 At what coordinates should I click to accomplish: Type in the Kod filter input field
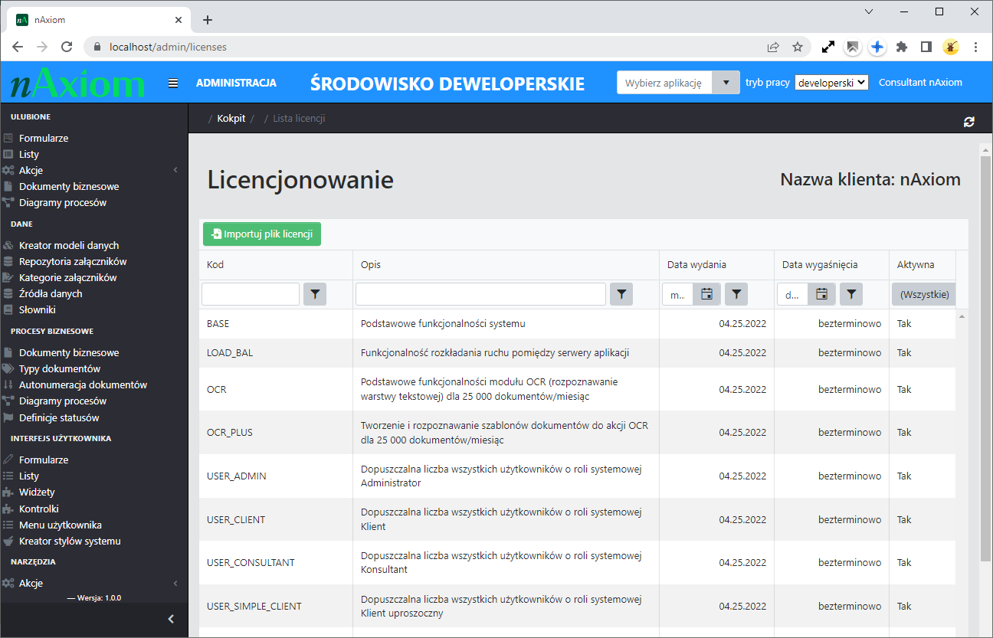(249, 293)
